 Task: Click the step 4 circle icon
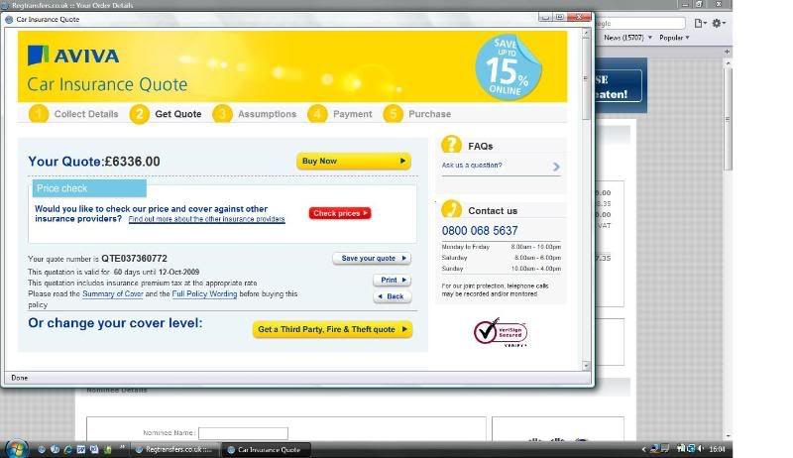(x=317, y=114)
